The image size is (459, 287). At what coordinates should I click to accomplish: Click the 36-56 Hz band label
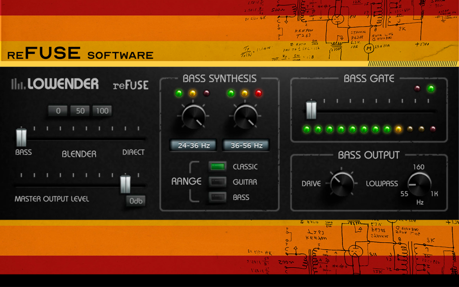(246, 145)
